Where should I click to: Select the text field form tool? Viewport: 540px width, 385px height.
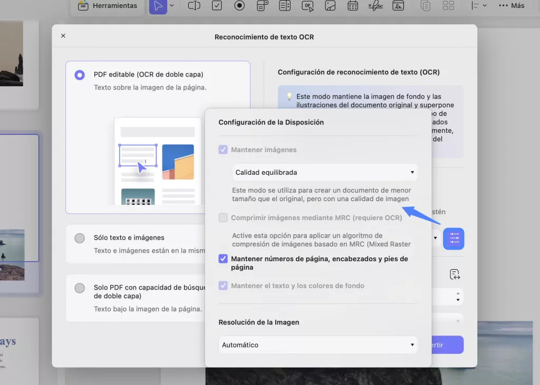point(194,5)
